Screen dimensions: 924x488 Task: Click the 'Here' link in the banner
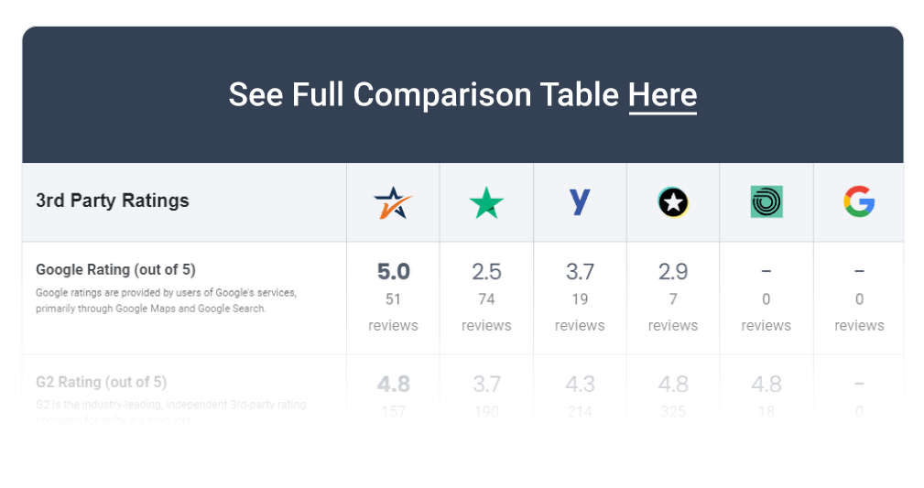point(662,95)
